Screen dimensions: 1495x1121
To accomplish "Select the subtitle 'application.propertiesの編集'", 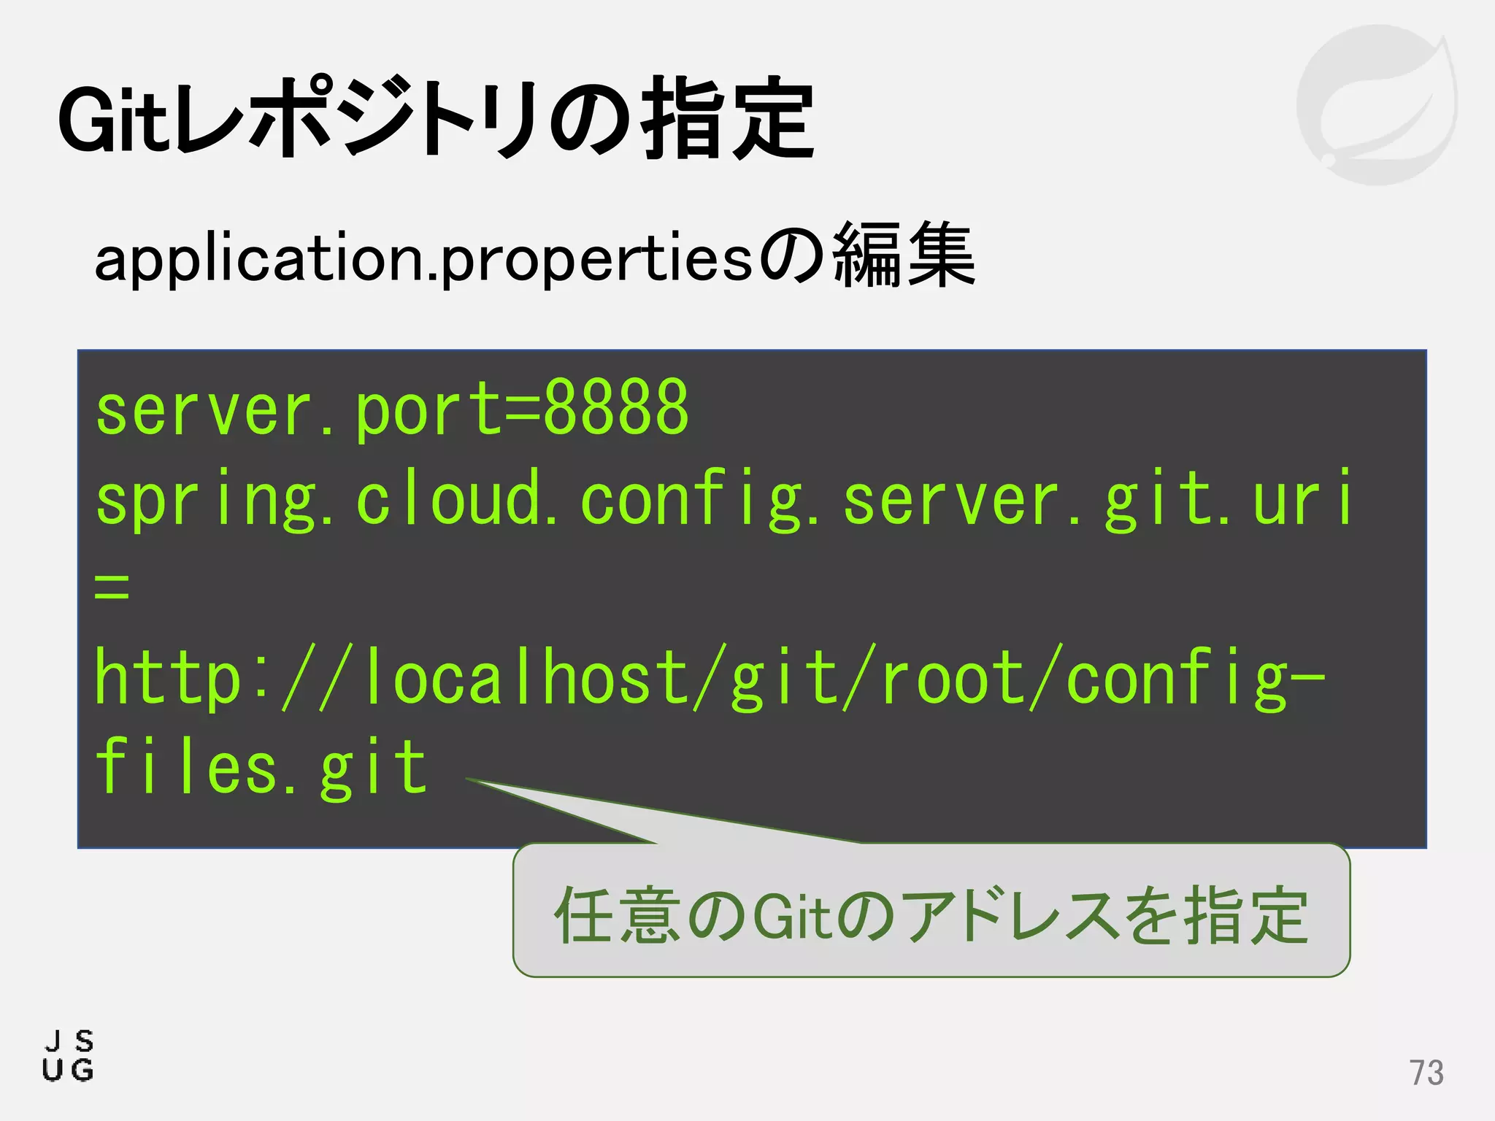I will coord(534,256).
